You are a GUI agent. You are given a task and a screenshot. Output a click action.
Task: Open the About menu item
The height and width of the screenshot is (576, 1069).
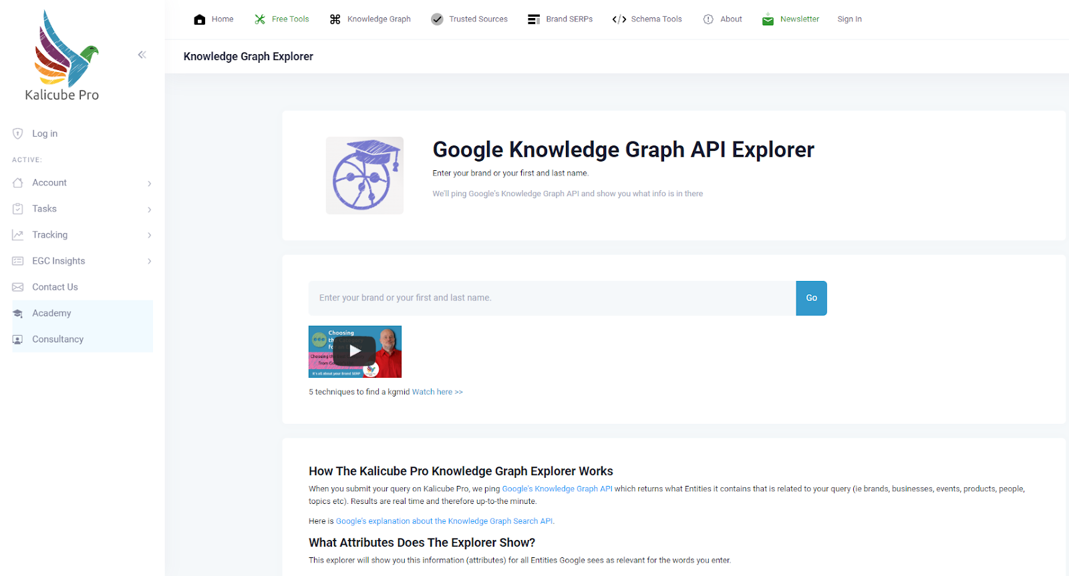(x=731, y=19)
